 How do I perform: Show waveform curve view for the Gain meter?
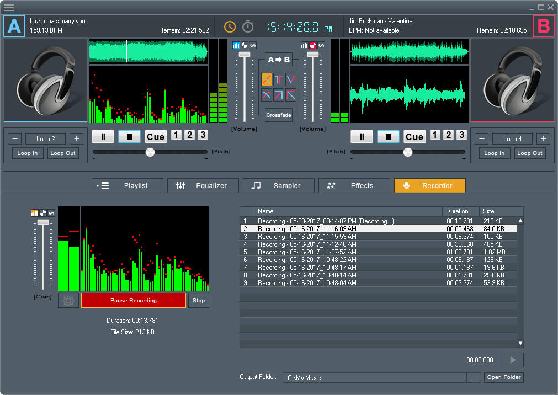click(51, 212)
